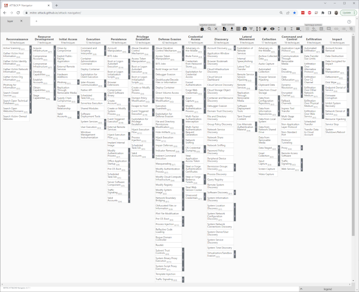Select the ATT&CK Navigator browser tab
Screen dimensions: 359x292
point(26,5)
